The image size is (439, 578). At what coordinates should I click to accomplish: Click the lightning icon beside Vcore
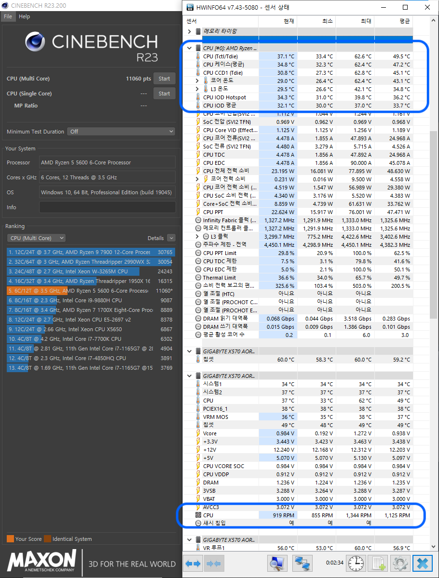click(x=198, y=433)
